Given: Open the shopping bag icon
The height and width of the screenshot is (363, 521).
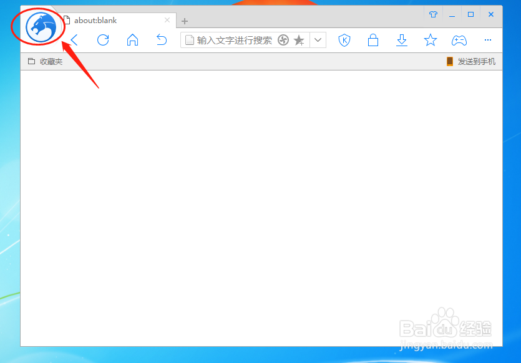Looking at the screenshot, I should pos(372,40).
